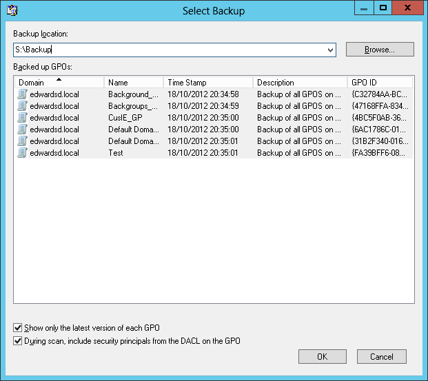The height and width of the screenshot is (381, 428).
Task: Click the GPO icon beside CusIE_GP row
Action: click(23, 118)
